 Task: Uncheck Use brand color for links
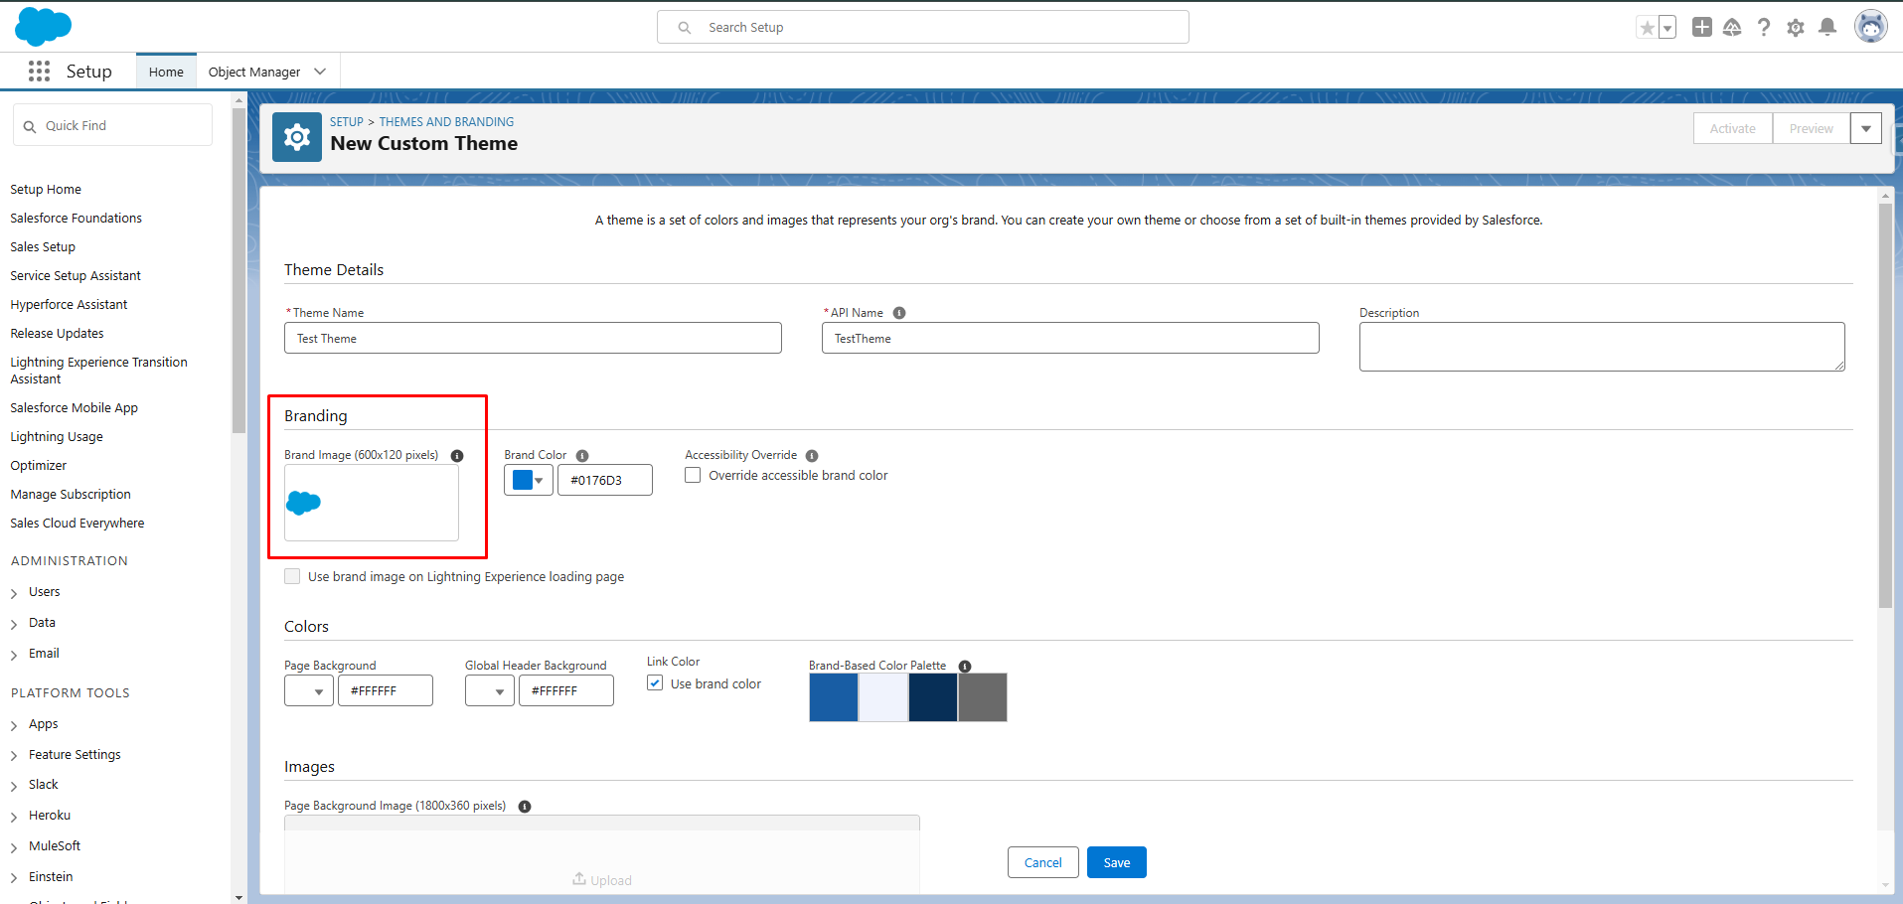coord(655,682)
